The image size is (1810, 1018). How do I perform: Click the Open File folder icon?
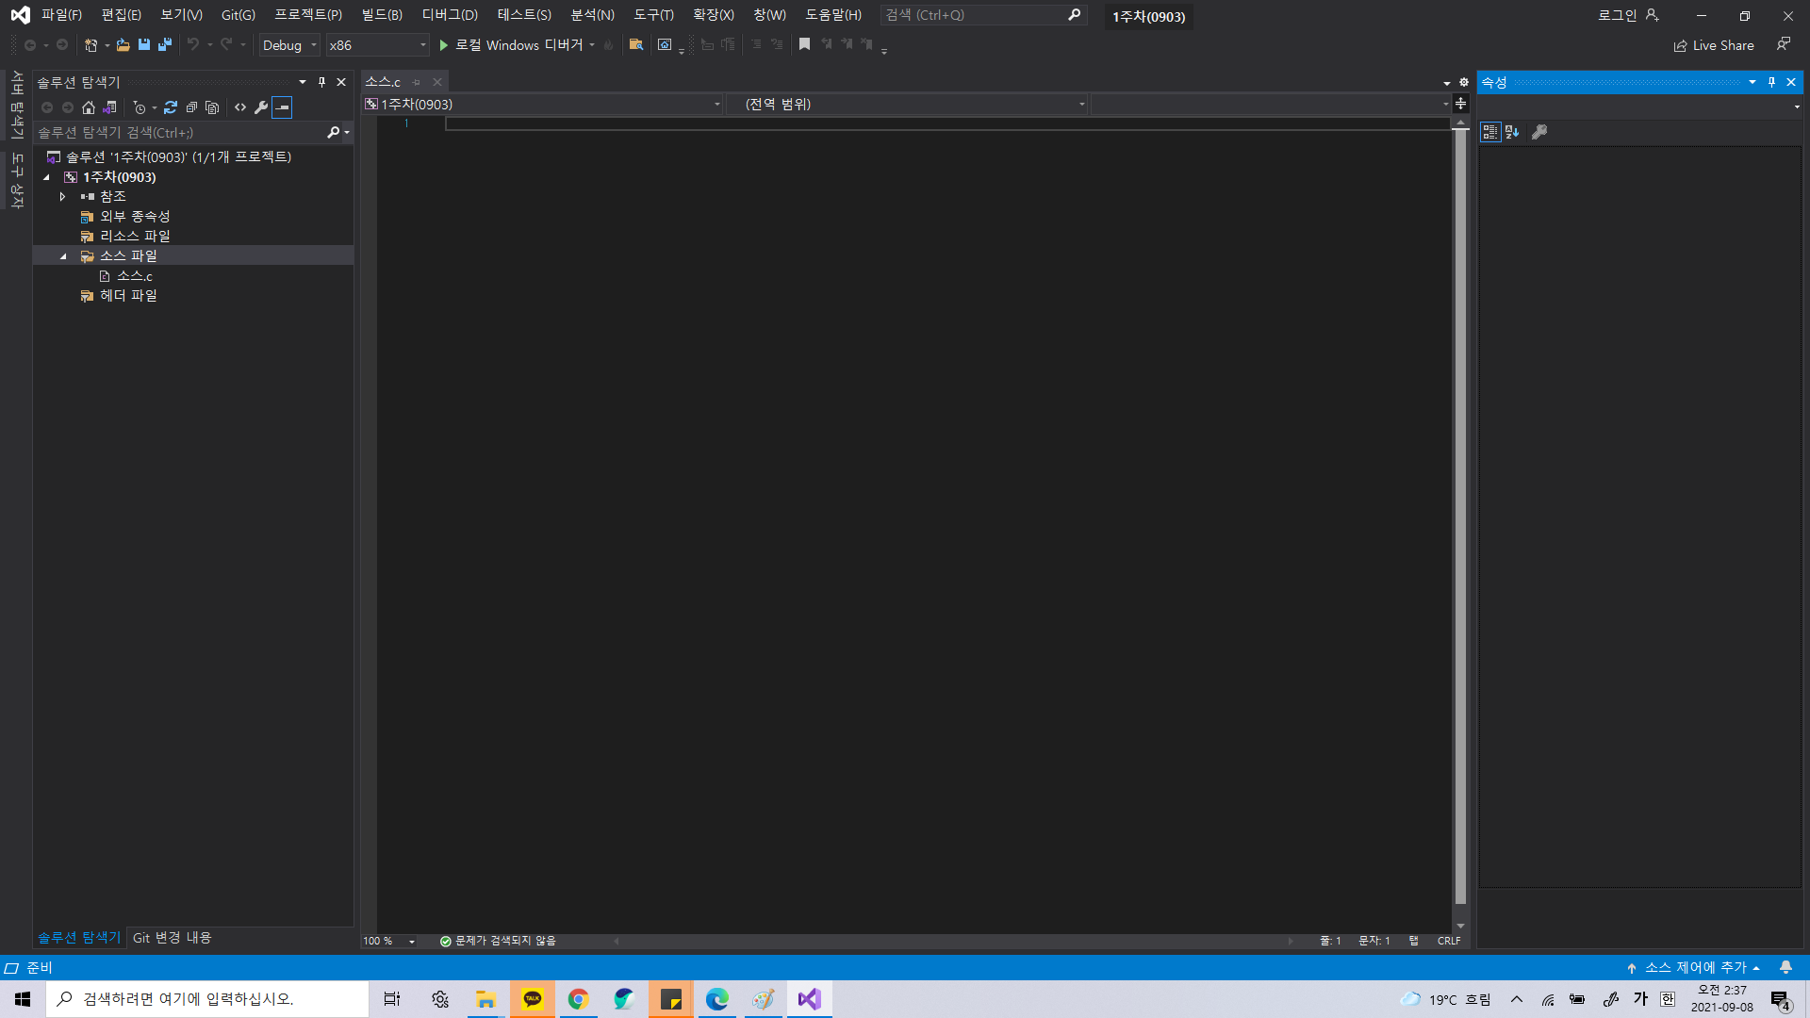click(x=123, y=44)
